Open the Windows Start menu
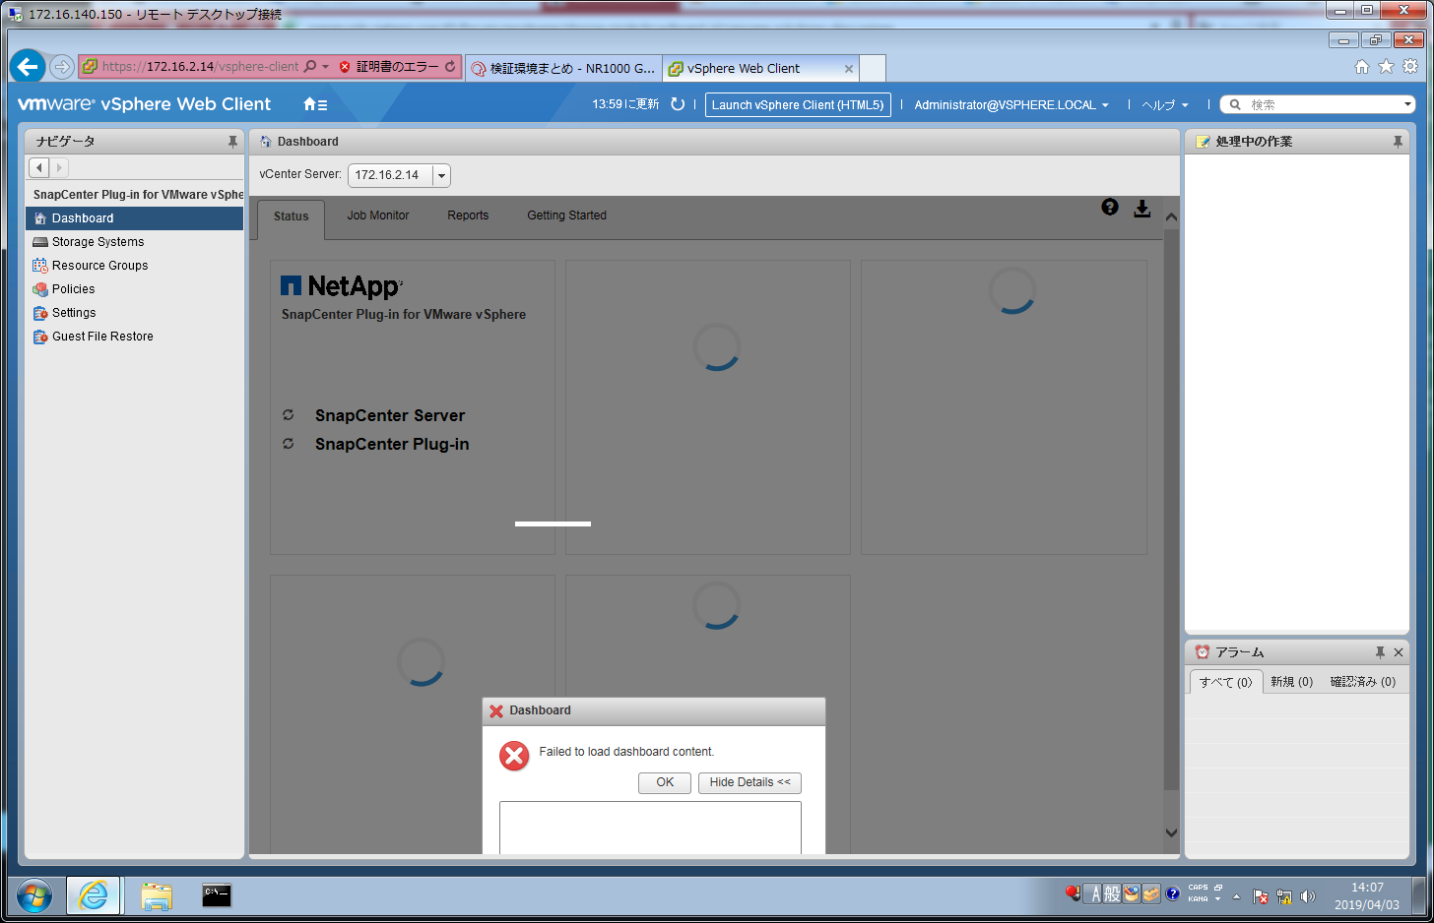The height and width of the screenshot is (923, 1434). point(34,895)
